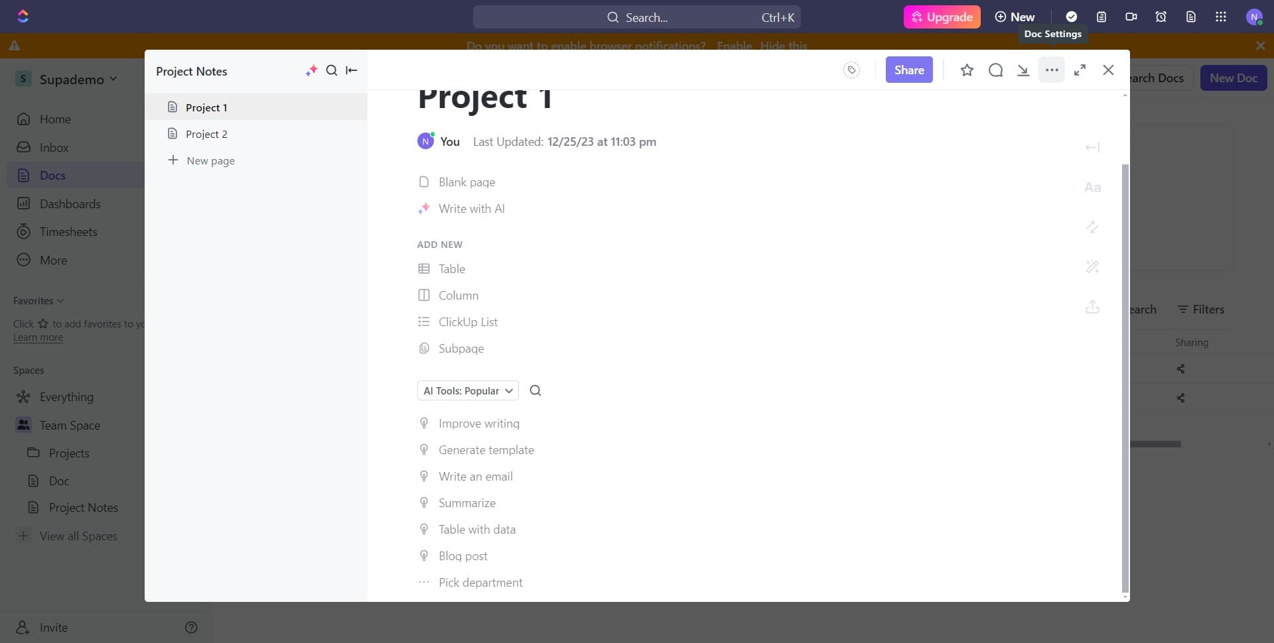Screen dimensions: 1274x643
Task: Open search inside the Project Notes panel
Action: click(x=331, y=70)
